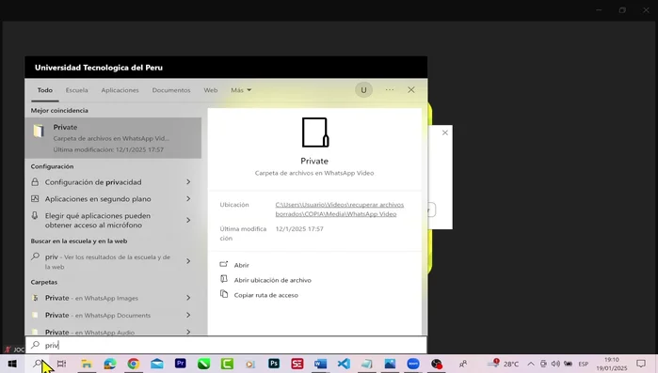Open Aplicaciones en segundo plano setting

(98, 199)
